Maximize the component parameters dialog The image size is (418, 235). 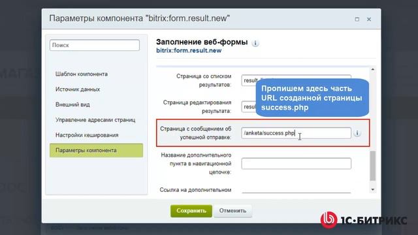pyautogui.click(x=357, y=19)
